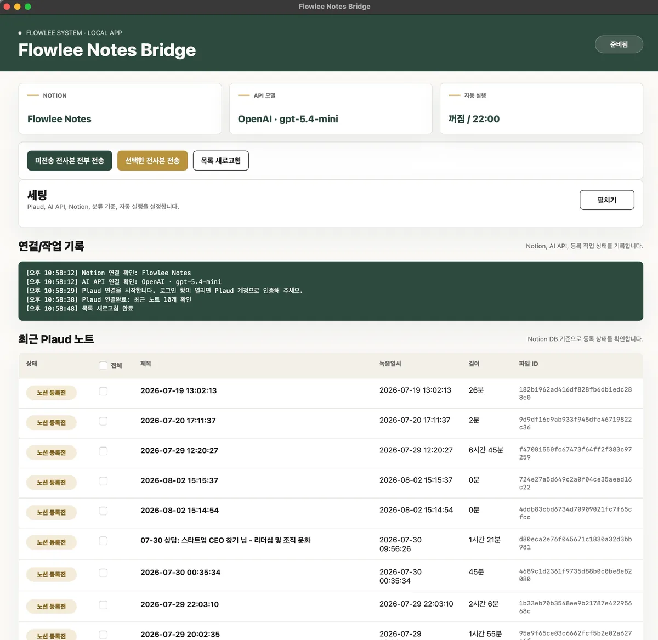658x640 pixels.
Task: Click the API 모델 OpenAI gpt-5.4-mini card
Action: tap(331, 109)
